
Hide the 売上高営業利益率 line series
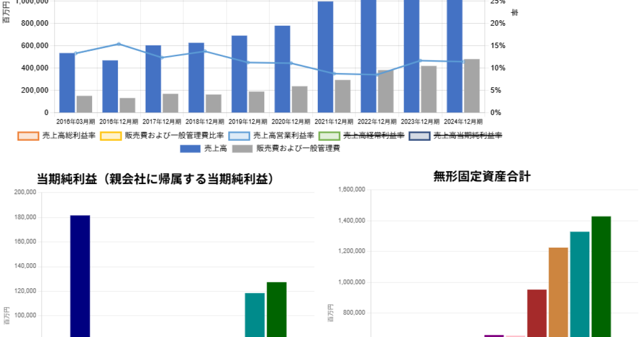271,136
